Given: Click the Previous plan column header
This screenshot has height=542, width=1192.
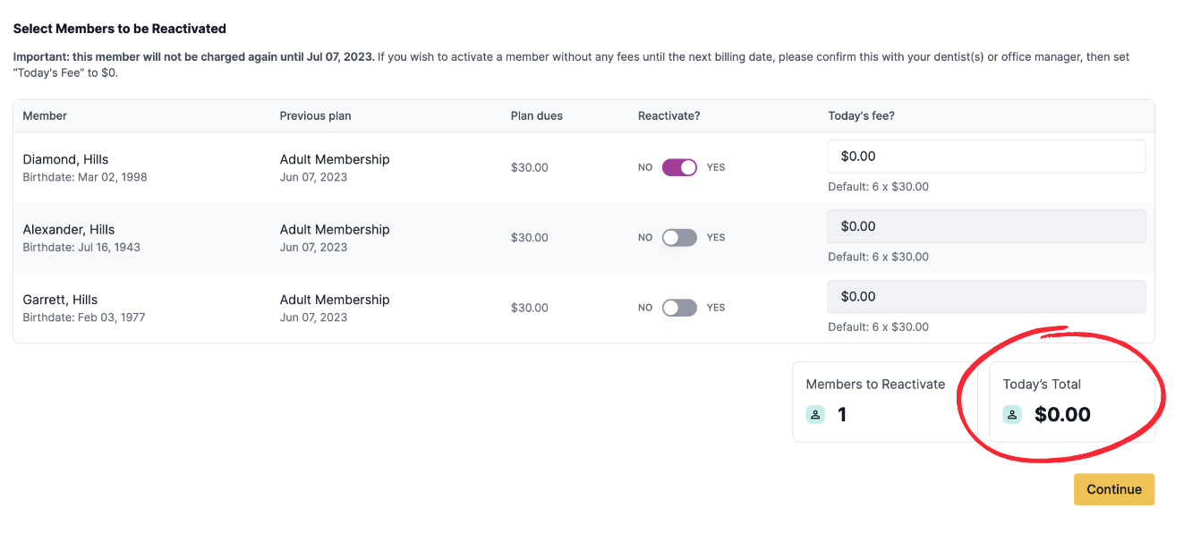Looking at the screenshot, I should [315, 116].
